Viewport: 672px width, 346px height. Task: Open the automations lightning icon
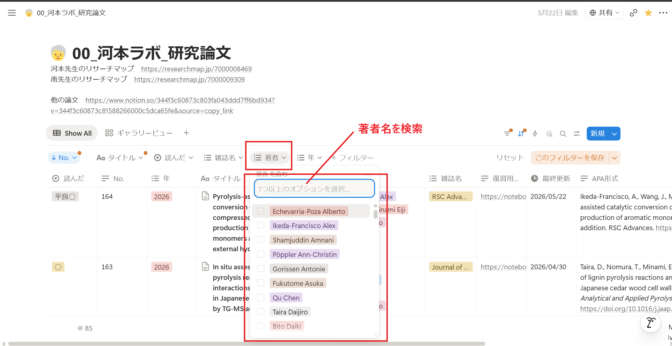(535, 133)
